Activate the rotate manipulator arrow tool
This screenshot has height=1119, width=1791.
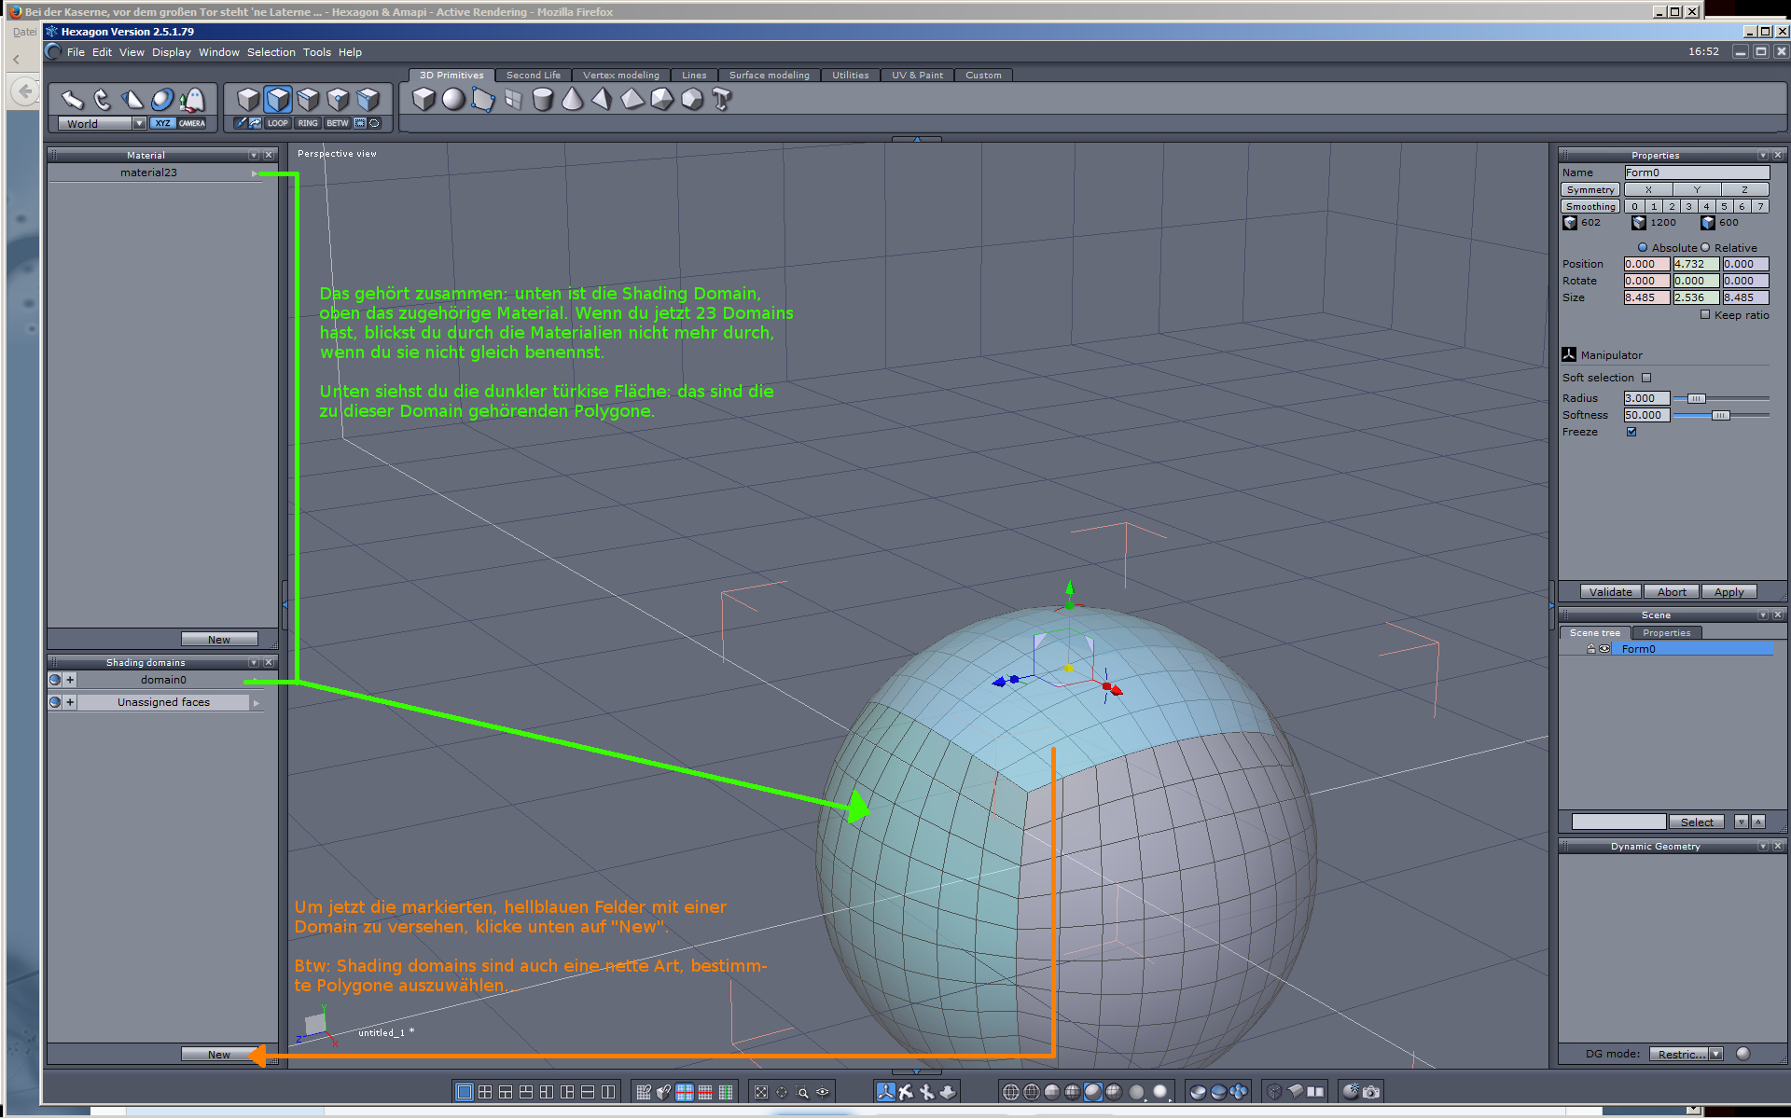tap(103, 99)
